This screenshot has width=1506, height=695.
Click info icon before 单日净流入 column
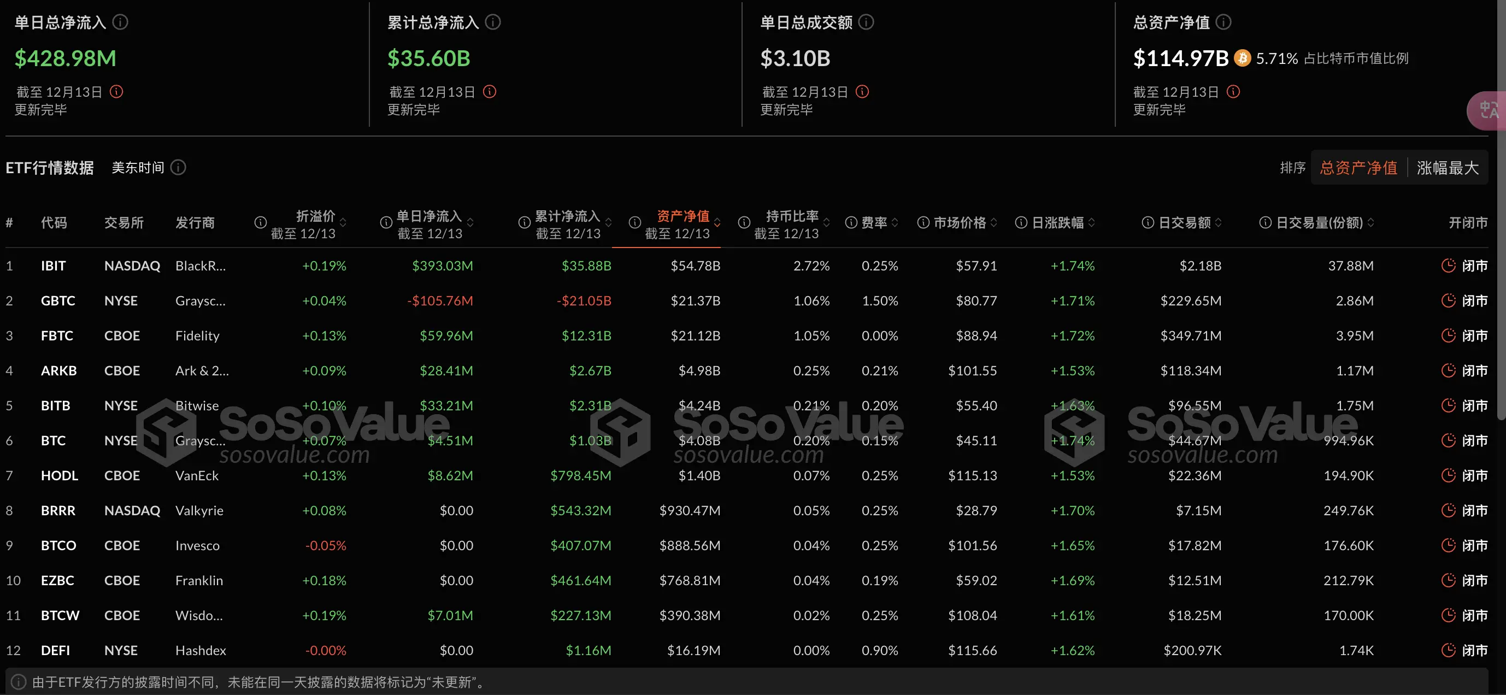pyautogui.click(x=386, y=223)
